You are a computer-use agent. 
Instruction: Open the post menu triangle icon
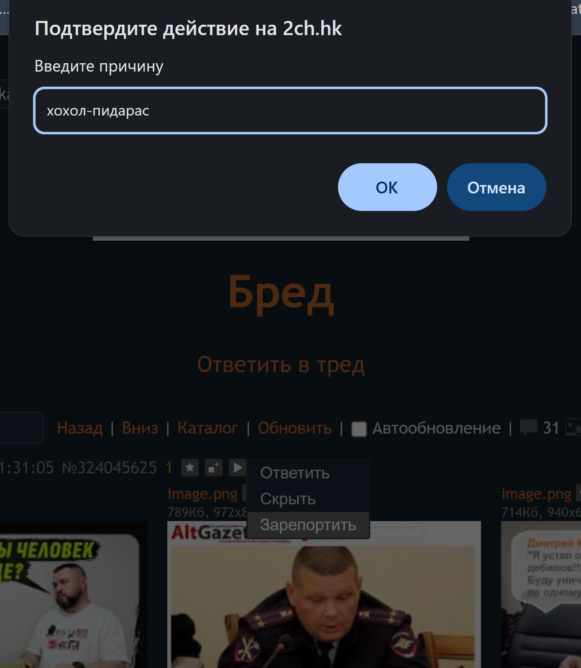(x=237, y=467)
